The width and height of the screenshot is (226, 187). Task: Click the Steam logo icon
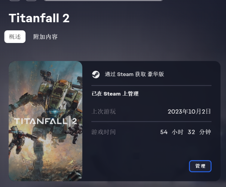[96, 74]
